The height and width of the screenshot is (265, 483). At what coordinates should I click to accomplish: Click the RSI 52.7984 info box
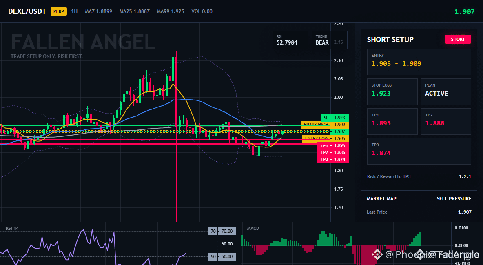click(290, 40)
